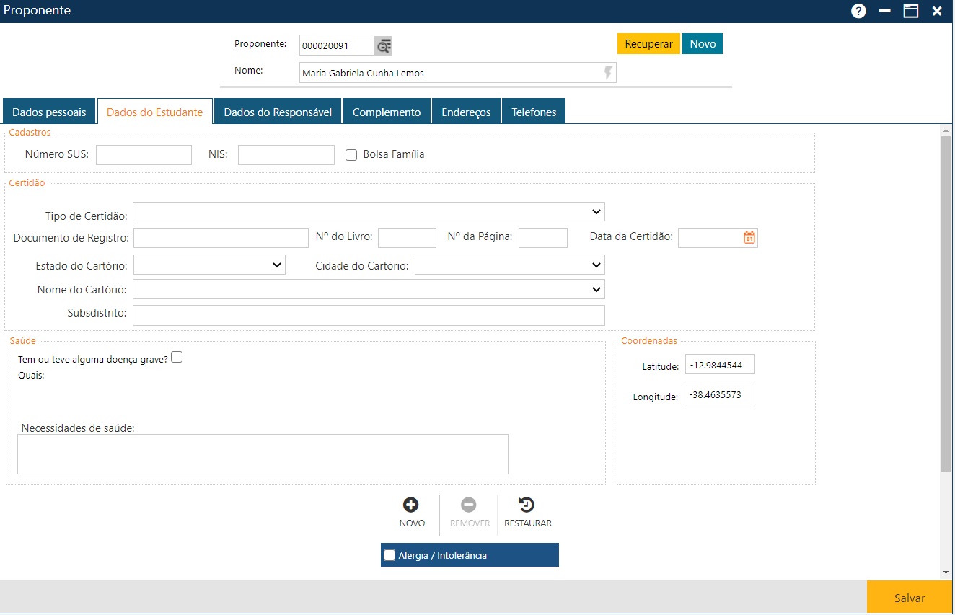
Task: Click the lightning icon in Nome field
Action: click(x=608, y=73)
